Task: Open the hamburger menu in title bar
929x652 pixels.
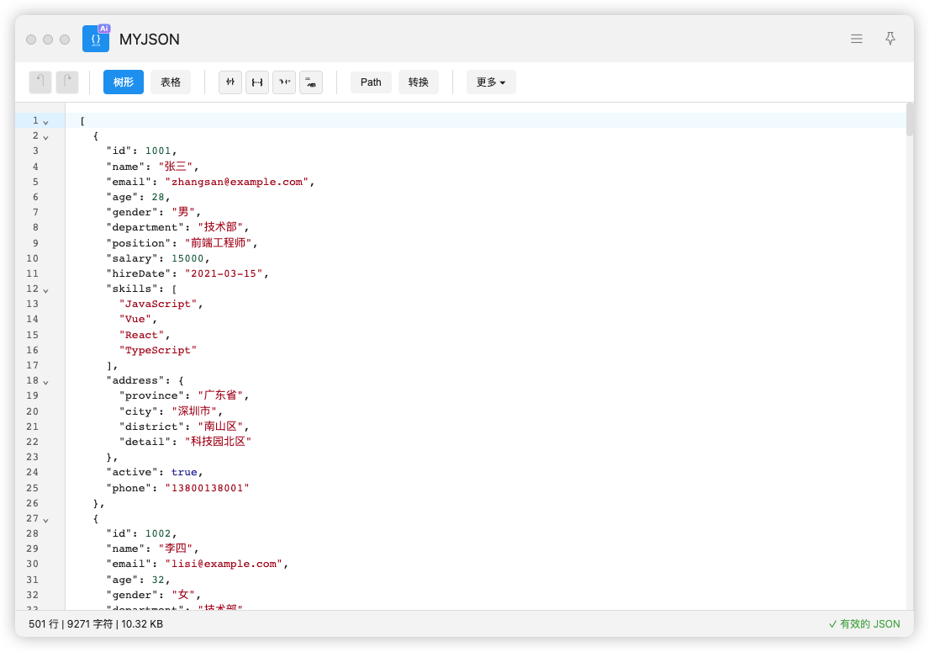Action: pos(857,39)
